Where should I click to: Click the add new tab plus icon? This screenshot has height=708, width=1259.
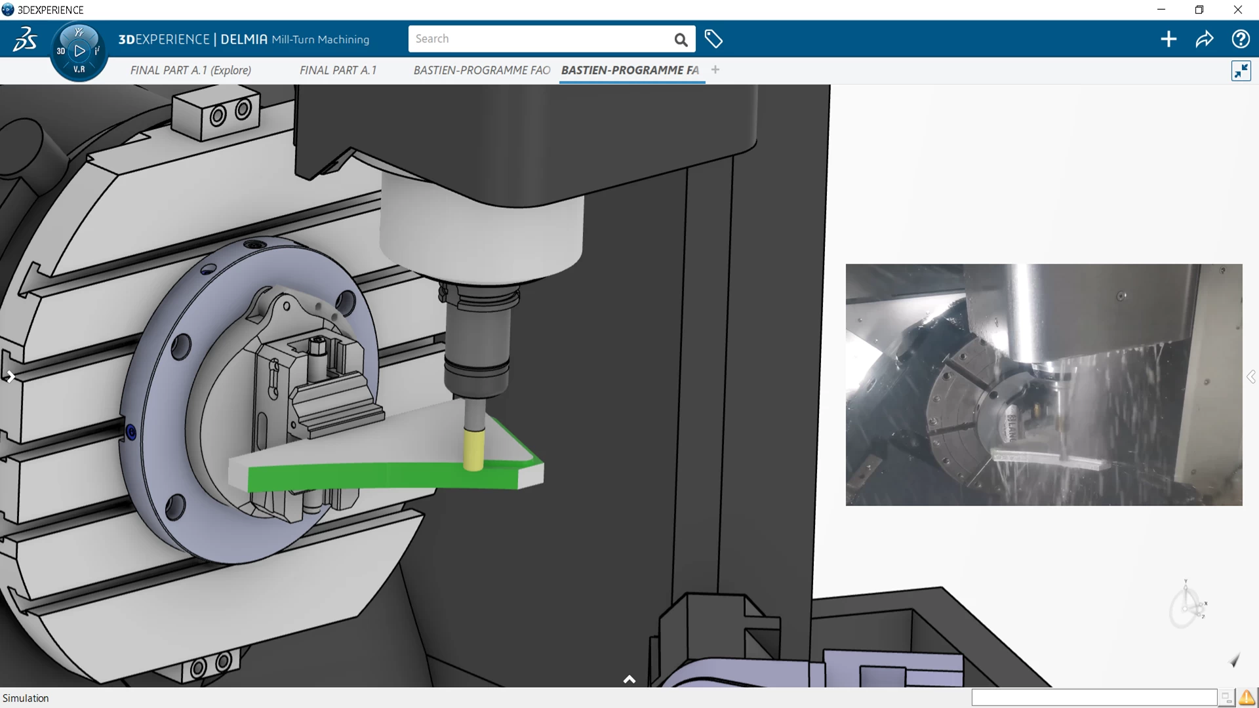[715, 69]
